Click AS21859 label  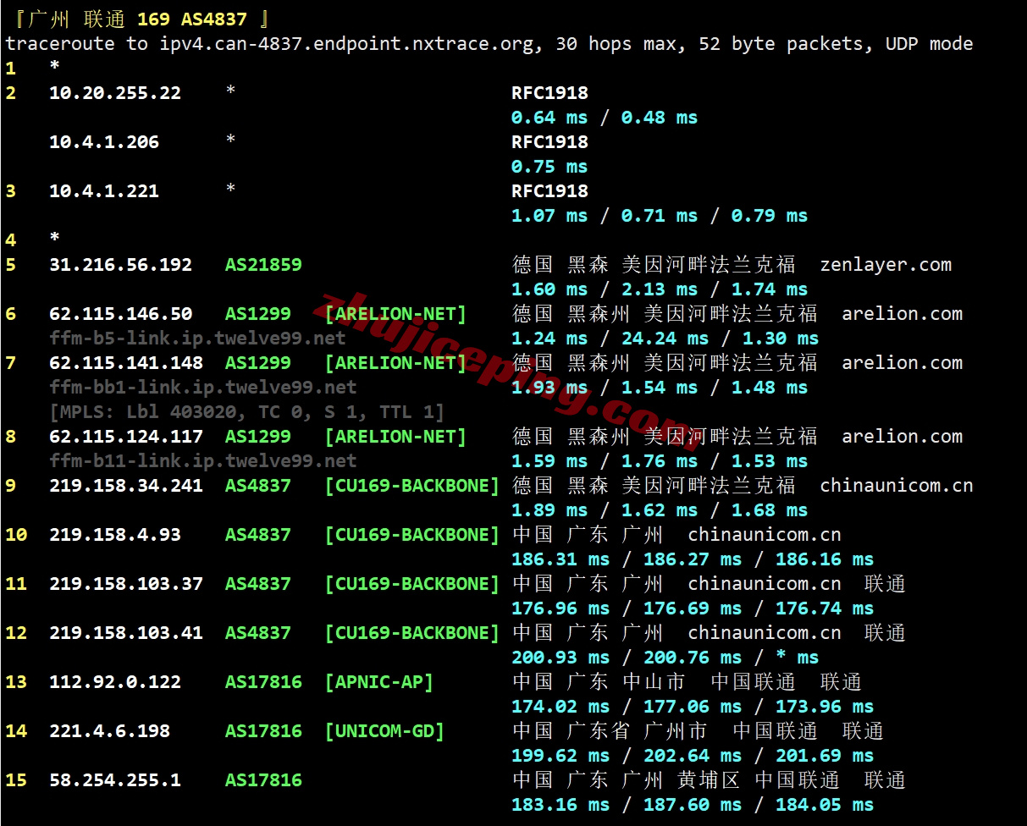(x=263, y=265)
